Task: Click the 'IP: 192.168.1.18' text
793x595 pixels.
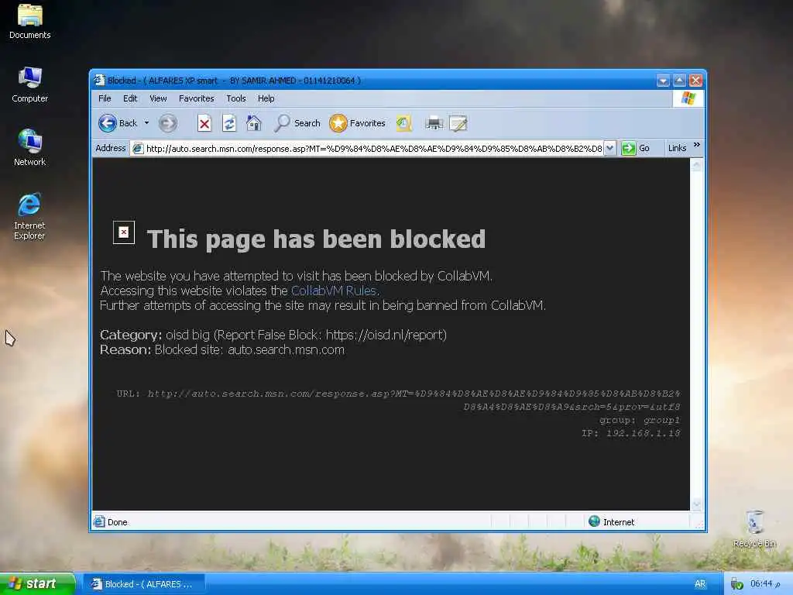Action: coord(630,433)
